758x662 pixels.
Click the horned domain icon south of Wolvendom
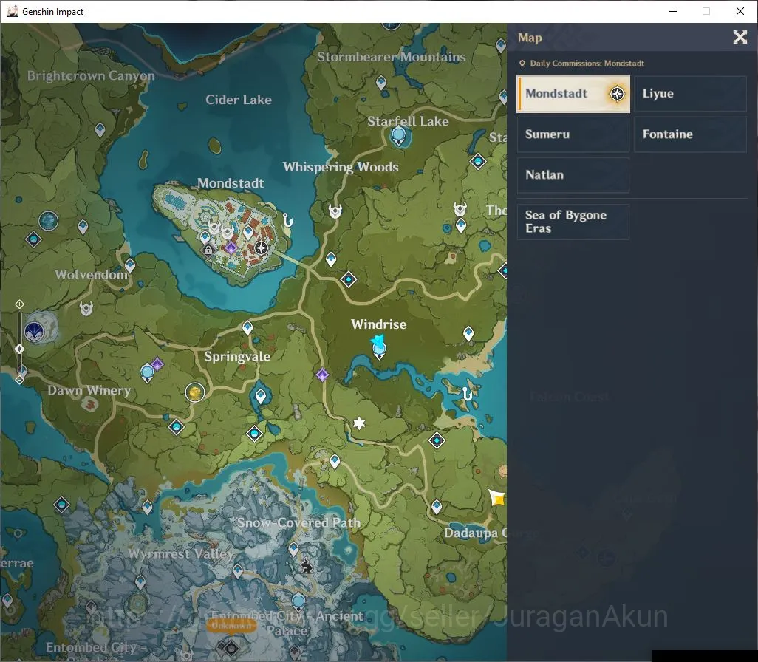tap(86, 308)
